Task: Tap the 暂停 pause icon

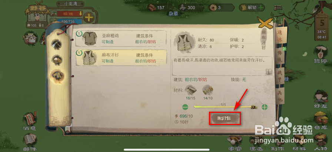Action: [x=321, y=54]
